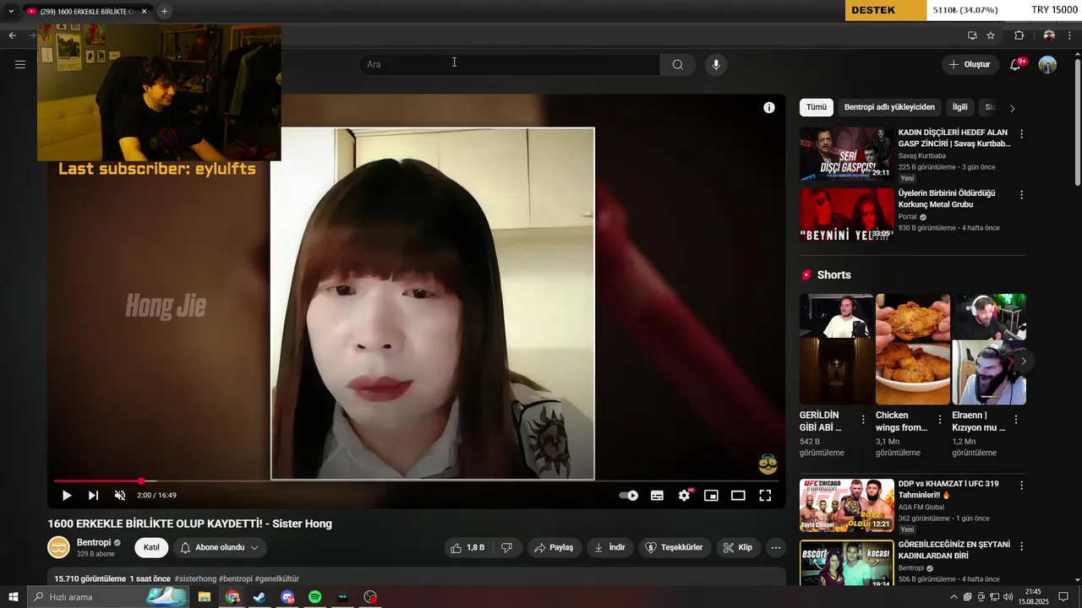Open KADIN DİŞÇİLERİ HEDEF ALAN video thumbnail
The height and width of the screenshot is (608, 1082).
[846, 154]
